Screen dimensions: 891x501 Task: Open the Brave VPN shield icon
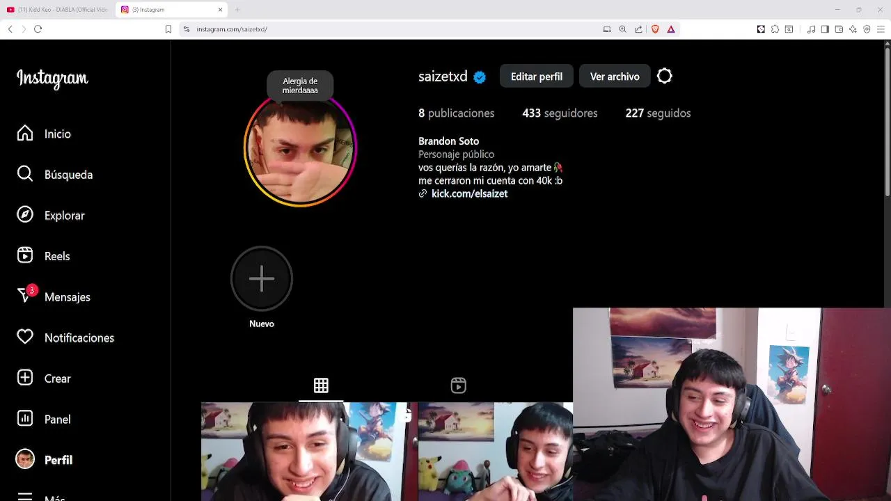(867, 29)
